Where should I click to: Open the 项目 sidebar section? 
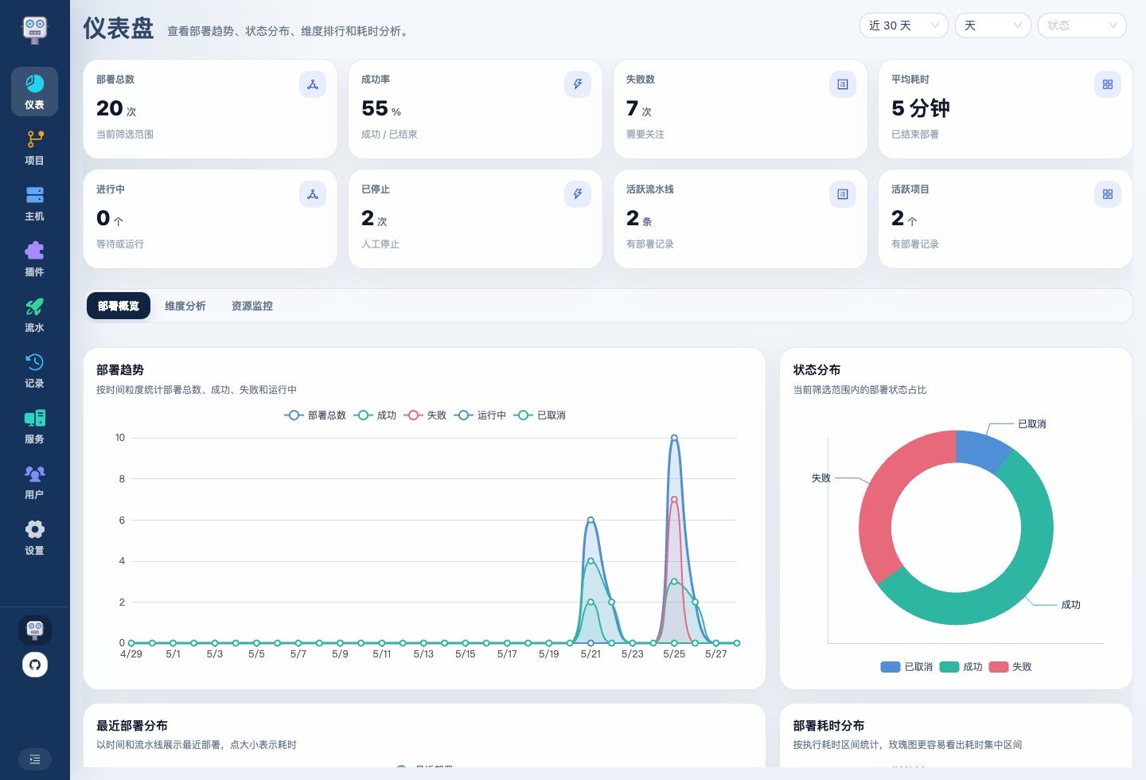pyautogui.click(x=34, y=147)
